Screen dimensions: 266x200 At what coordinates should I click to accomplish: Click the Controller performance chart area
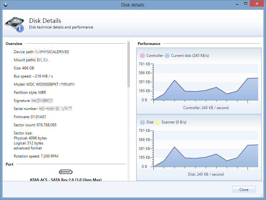coord(206,82)
